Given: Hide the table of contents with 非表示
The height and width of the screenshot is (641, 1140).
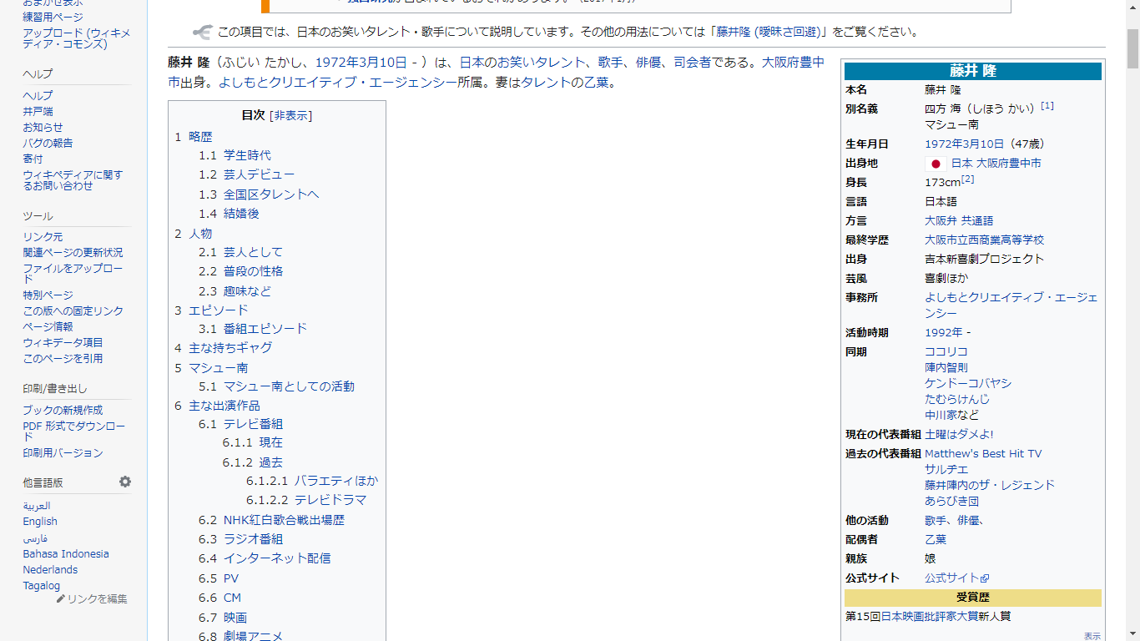Looking at the screenshot, I should [x=290, y=115].
